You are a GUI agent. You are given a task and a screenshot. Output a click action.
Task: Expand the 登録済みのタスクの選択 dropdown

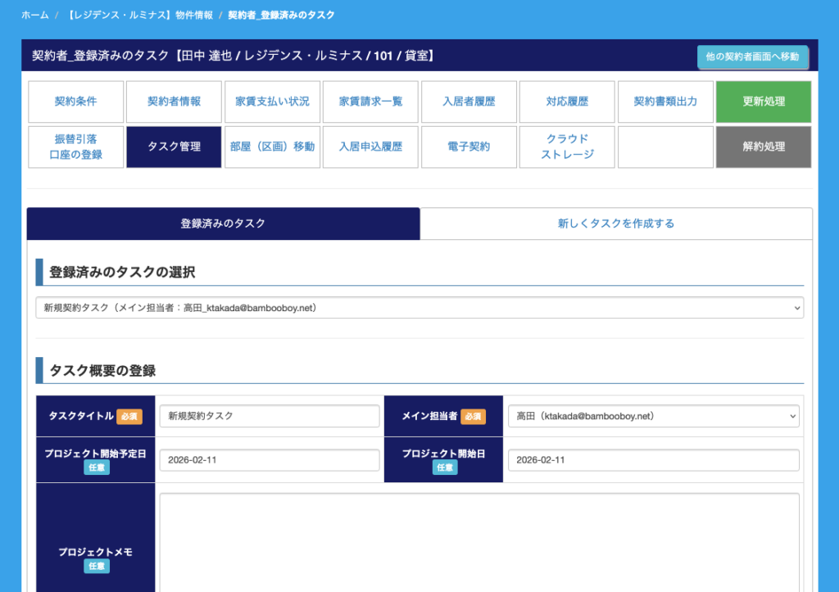[x=419, y=308]
